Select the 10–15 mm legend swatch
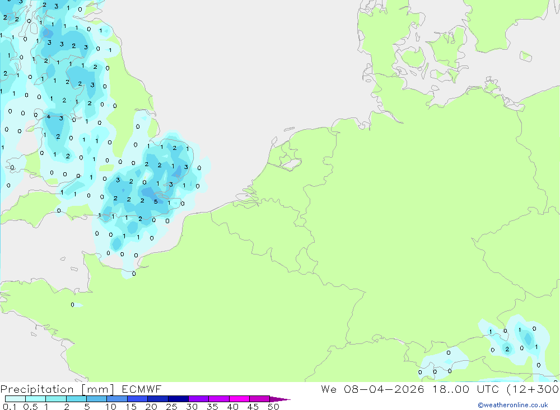The width and height of the screenshot is (560, 410). coord(117,399)
